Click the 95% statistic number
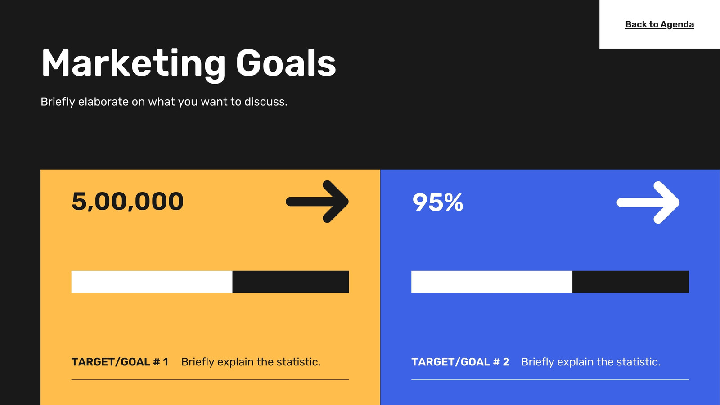720x405 pixels. (437, 202)
